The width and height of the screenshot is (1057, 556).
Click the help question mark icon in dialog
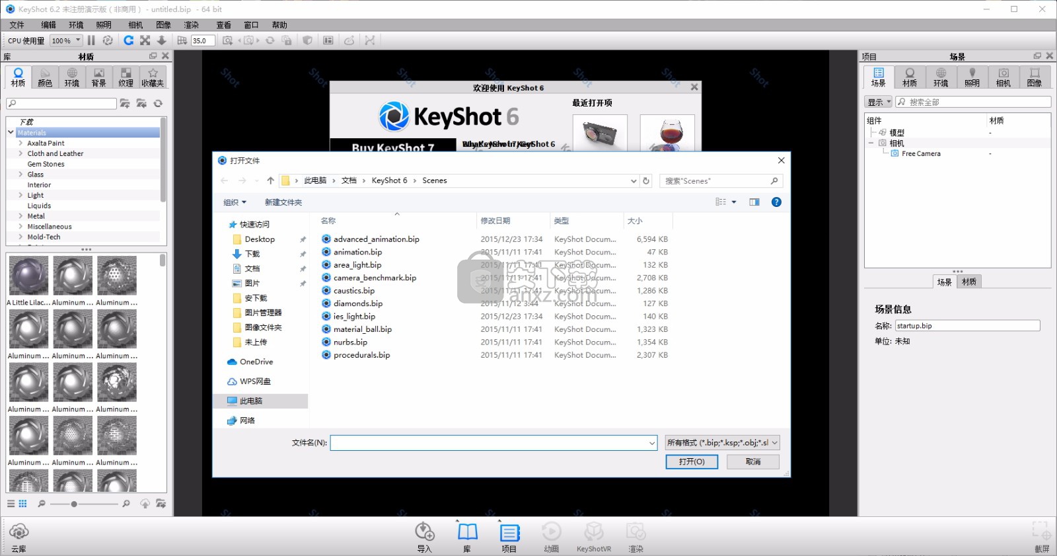[x=776, y=202]
